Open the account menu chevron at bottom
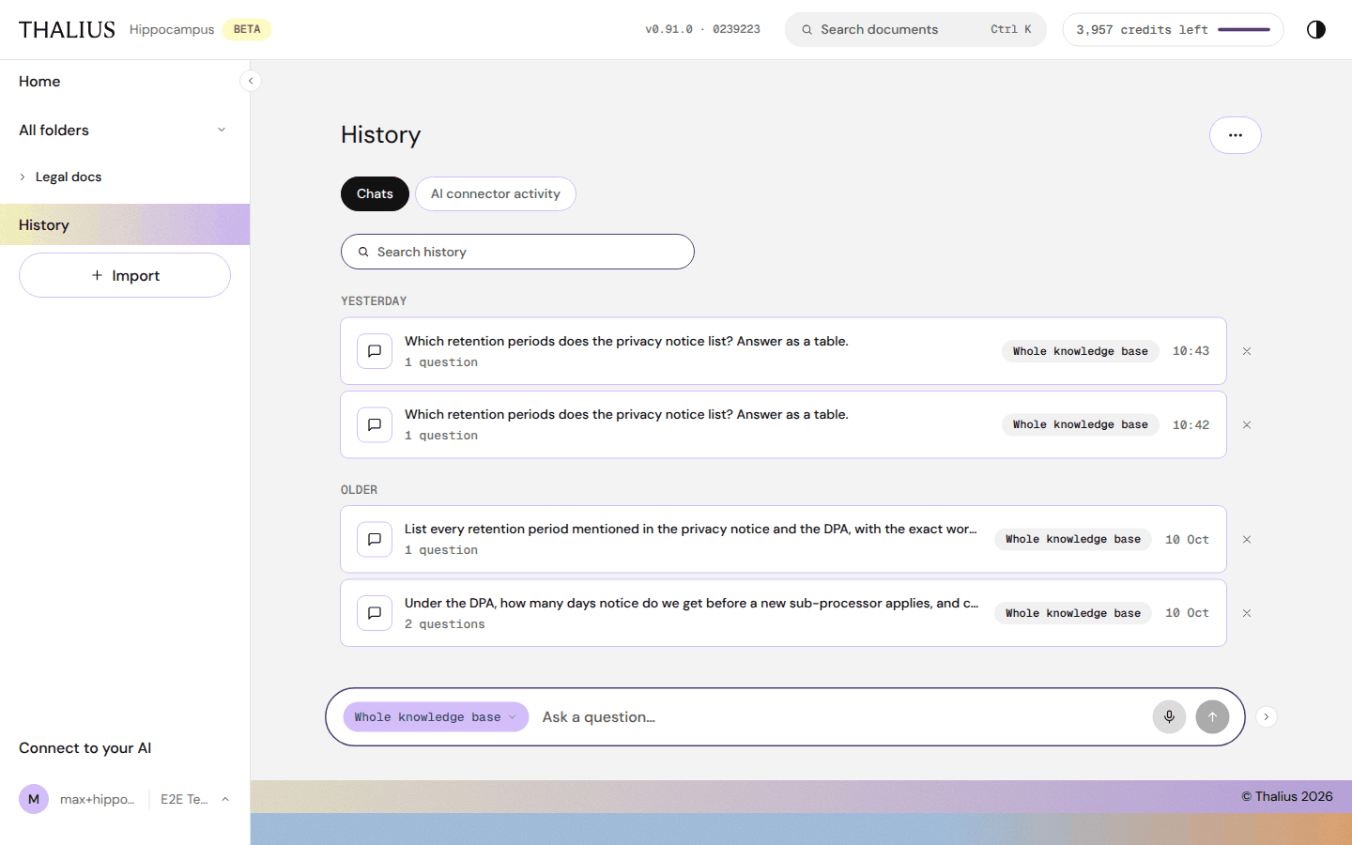This screenshot has width=1352, height=845. click(225, 799)
